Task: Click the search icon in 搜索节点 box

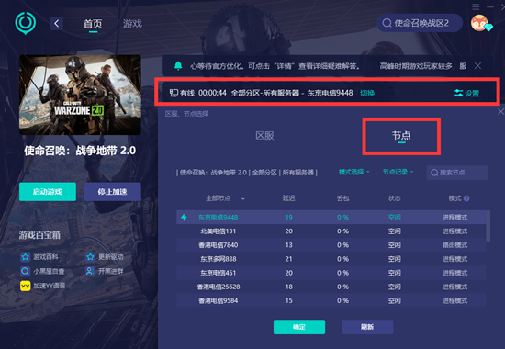Action: (434, 173)
